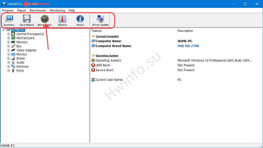The image size is (263, 148).
Task: Click the MSI MS-7798 brand link
Action: (188, 46)
